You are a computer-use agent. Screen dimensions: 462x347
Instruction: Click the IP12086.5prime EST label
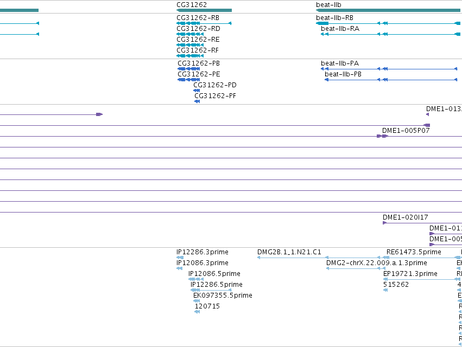pos(214,274)
